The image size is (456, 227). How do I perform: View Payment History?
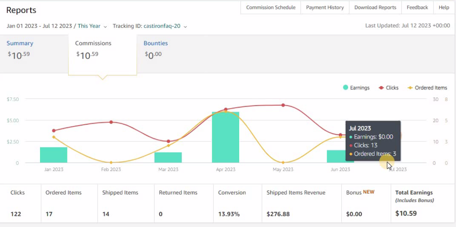click(x=325, y=8)
